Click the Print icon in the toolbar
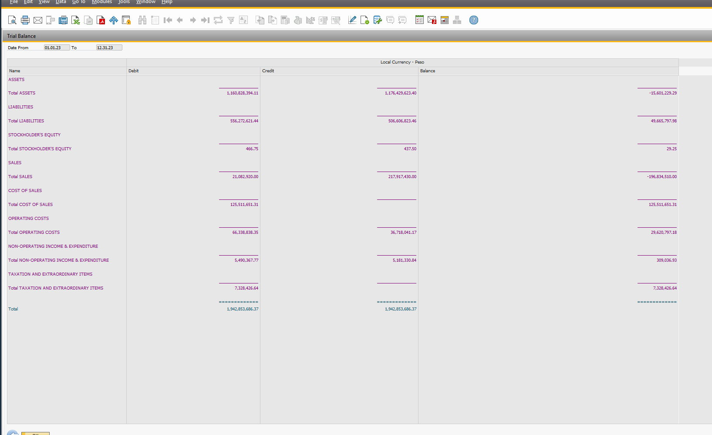The height and width of the screenshot is (435, 712). click(x=25, y=20)
